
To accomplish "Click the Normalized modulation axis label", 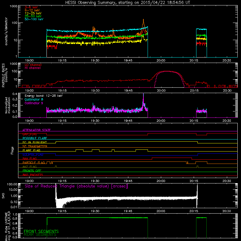I will point(8,105).
